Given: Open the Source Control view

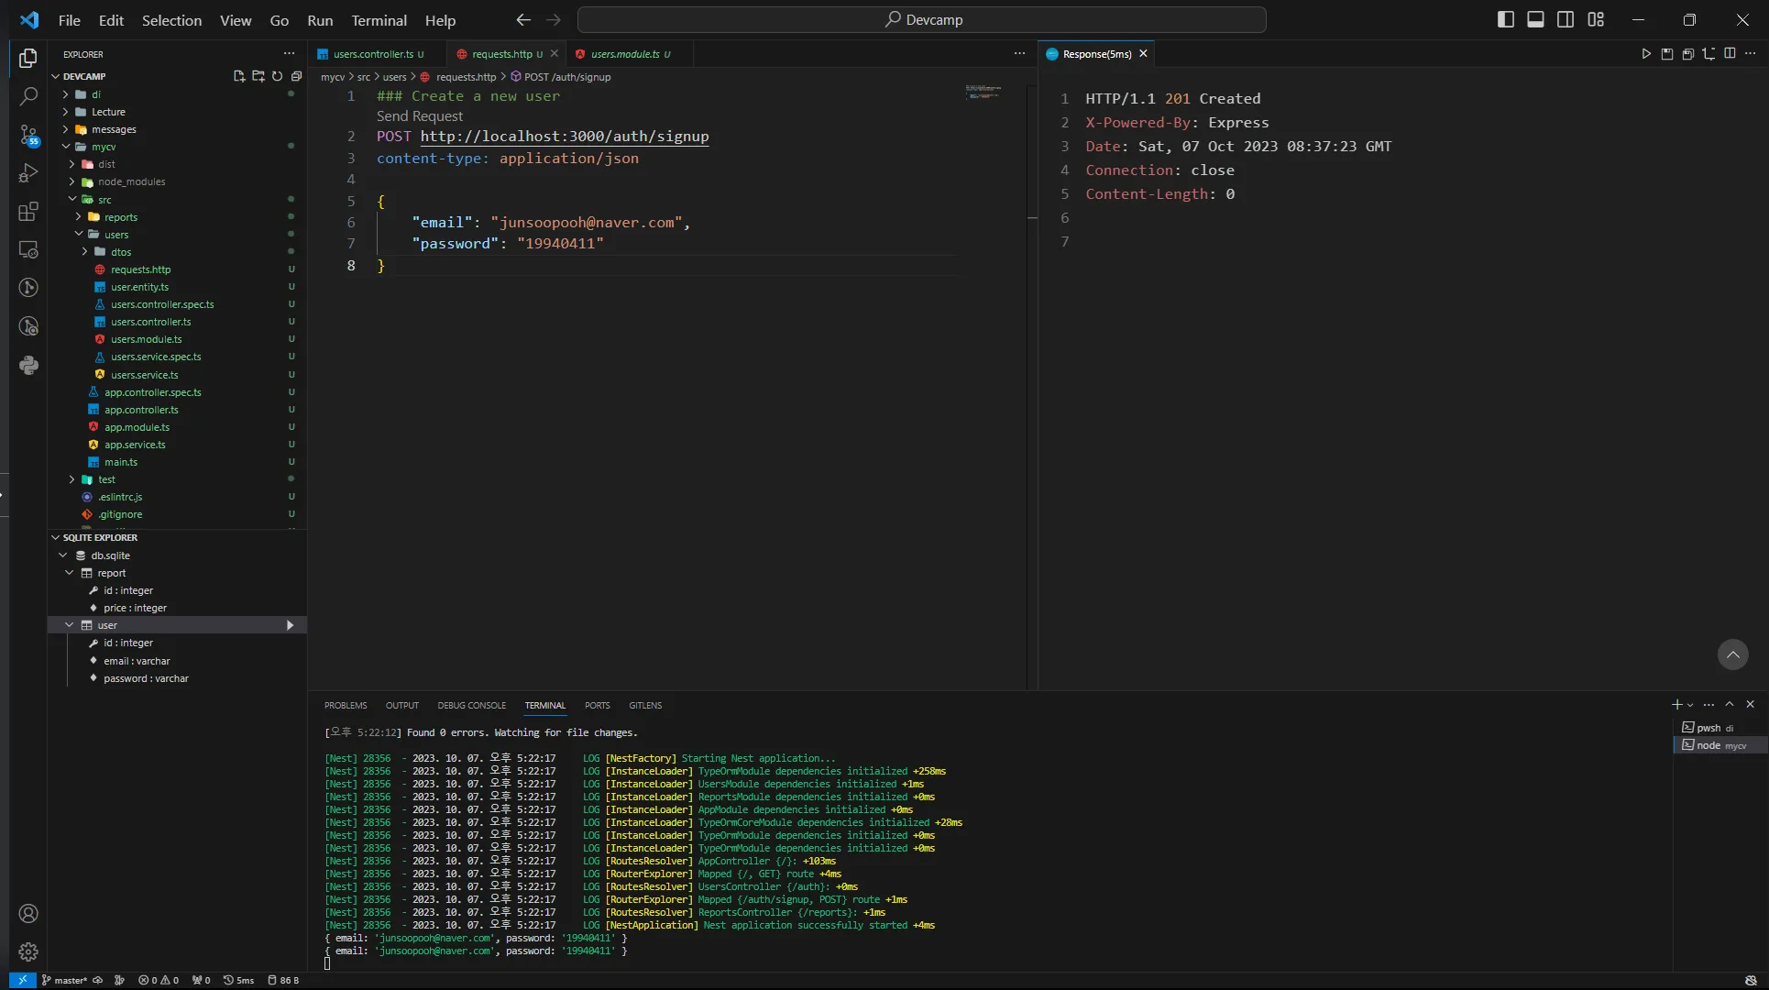Looking at the screenshot, I should (28, 135).
